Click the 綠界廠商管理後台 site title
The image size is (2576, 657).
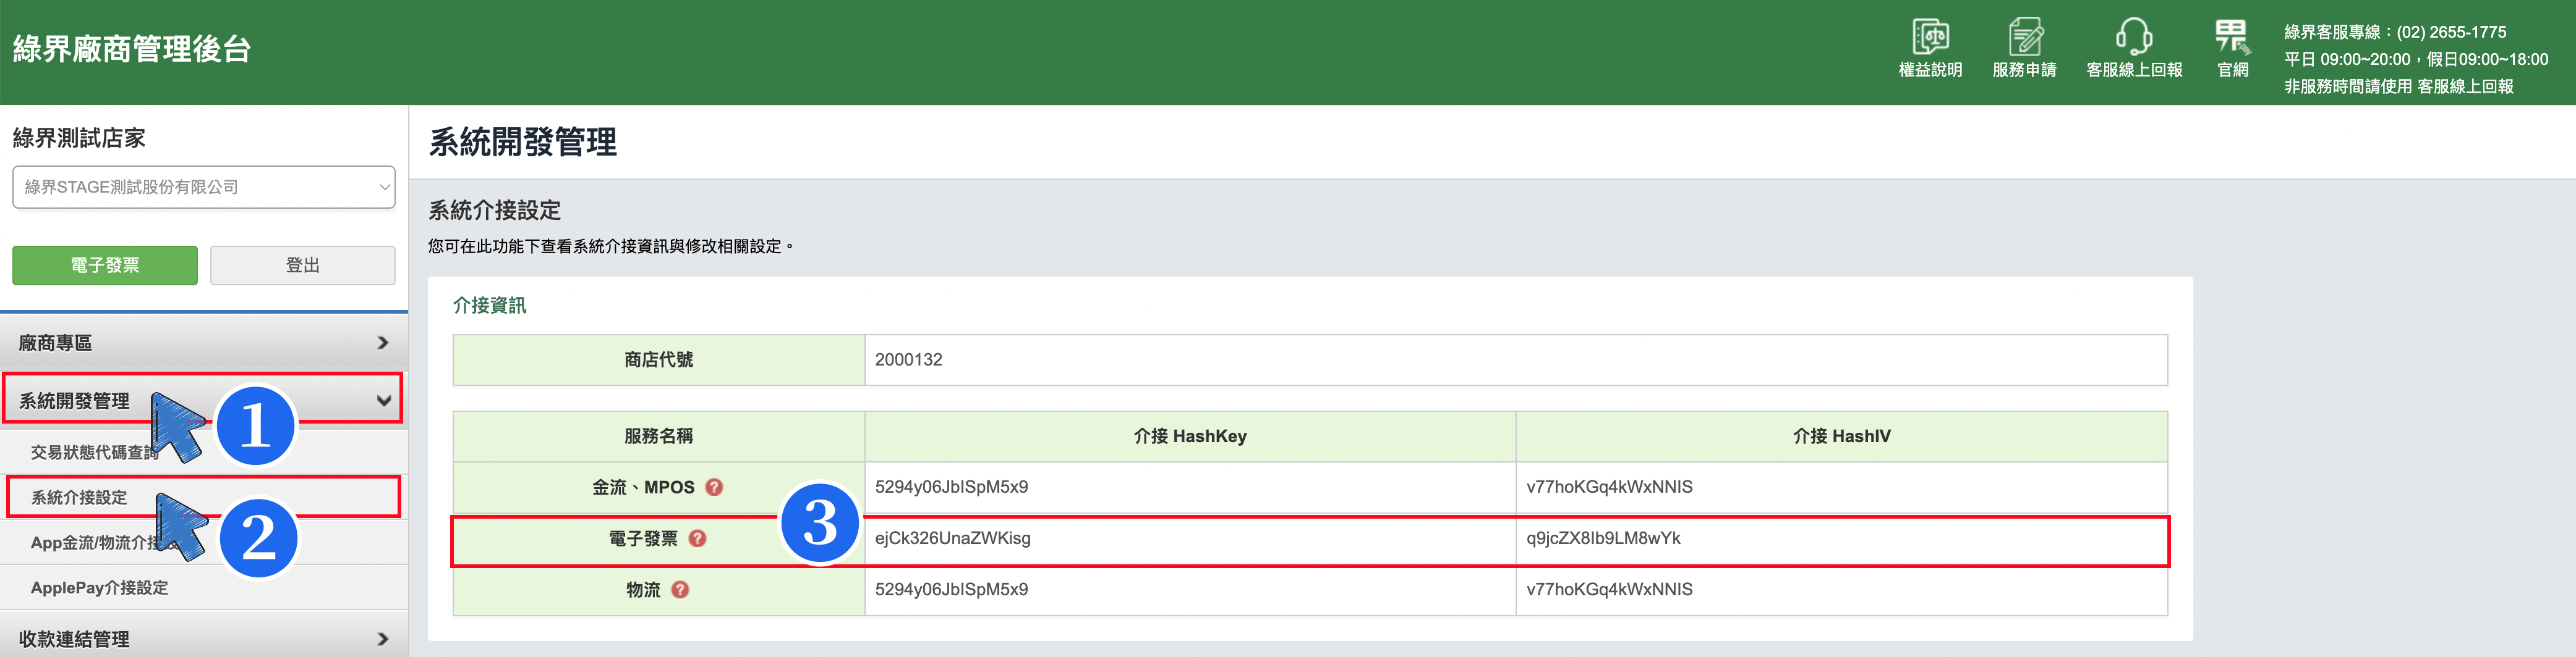132,49
